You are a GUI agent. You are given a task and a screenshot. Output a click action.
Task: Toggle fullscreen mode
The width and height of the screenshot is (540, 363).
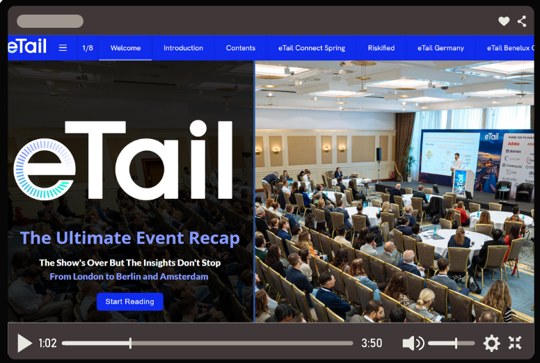click(515, 343)
